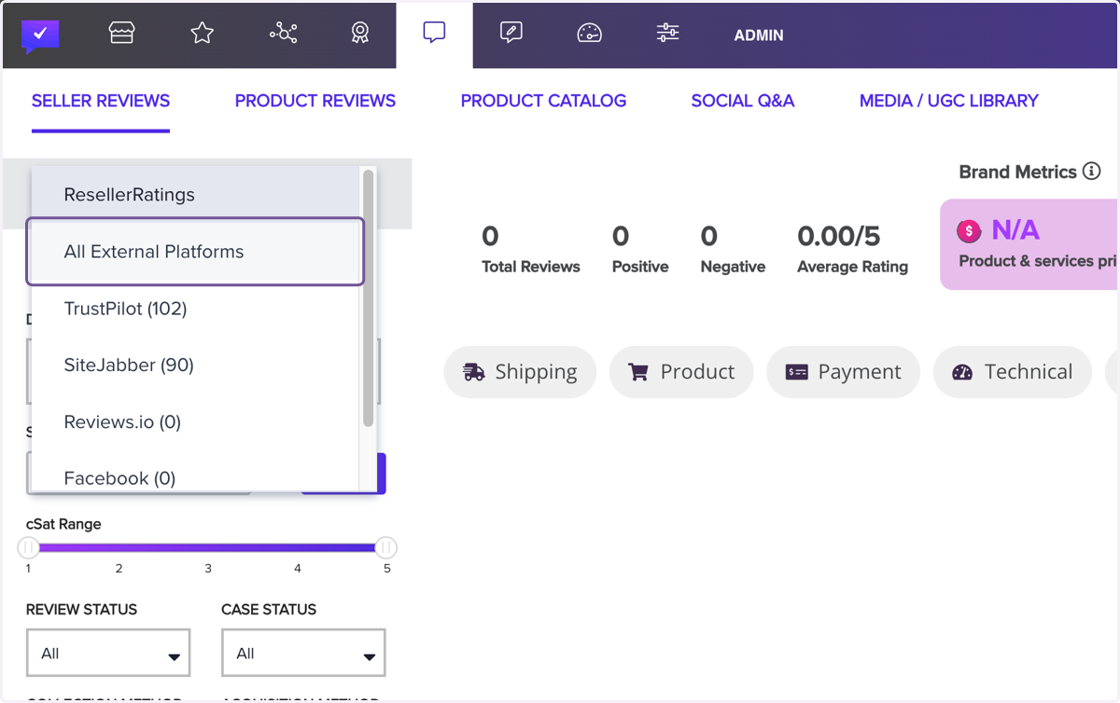The width and height of the screenshot is (1120, 703).
Task: Click the Positive reviews count
Action: (621, 237)
